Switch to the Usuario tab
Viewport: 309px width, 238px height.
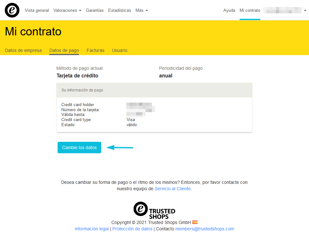(x=120, y=50)
